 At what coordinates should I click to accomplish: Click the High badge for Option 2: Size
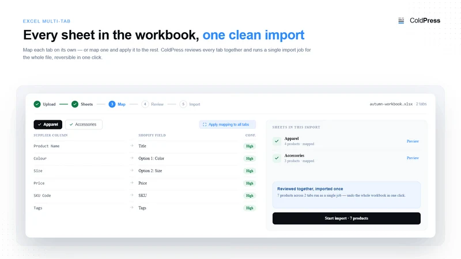tap(250, 171)
